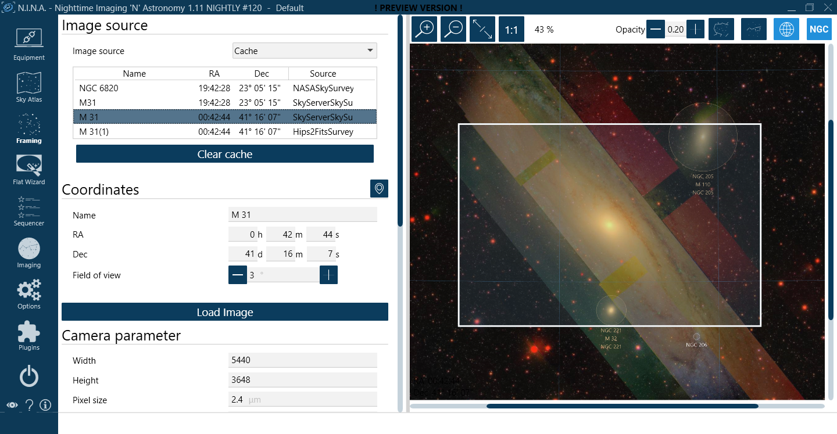Maximize the N.I.N.A. window

click(810, 8)
